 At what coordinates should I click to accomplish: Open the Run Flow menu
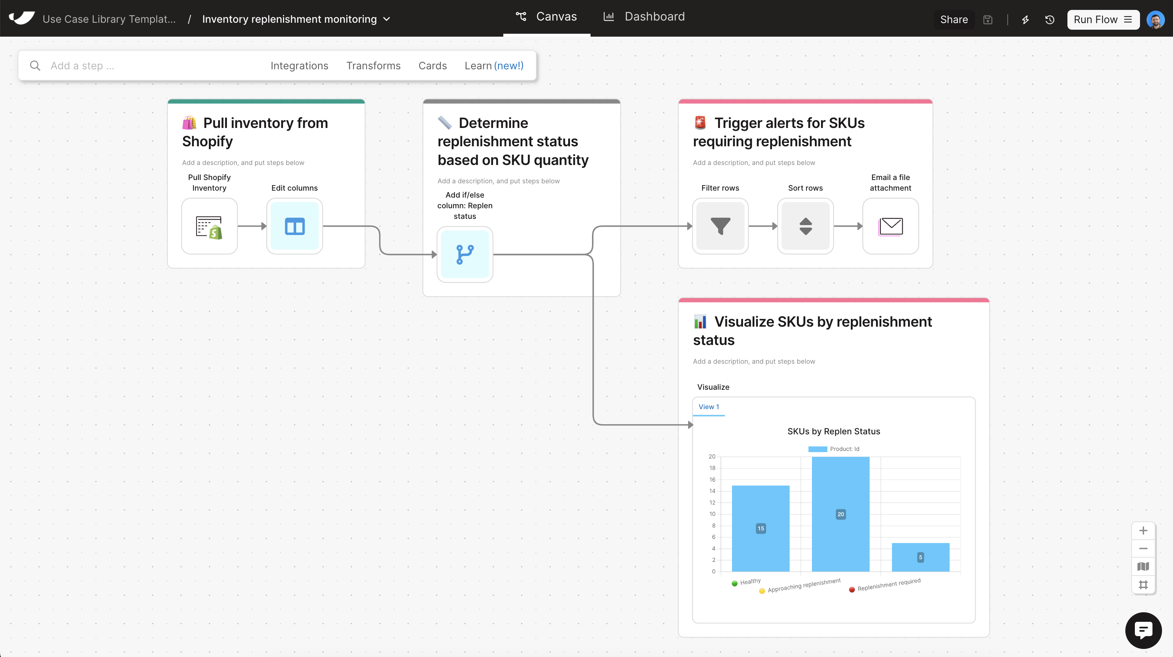click(x=1103, y=19)
